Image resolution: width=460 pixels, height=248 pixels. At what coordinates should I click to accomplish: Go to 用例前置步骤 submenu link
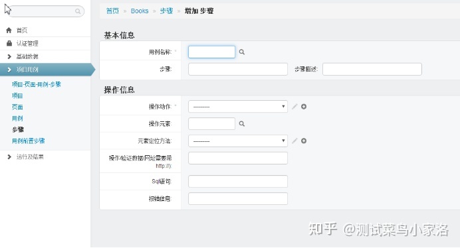pyautogui.click(x=28, y=141)
